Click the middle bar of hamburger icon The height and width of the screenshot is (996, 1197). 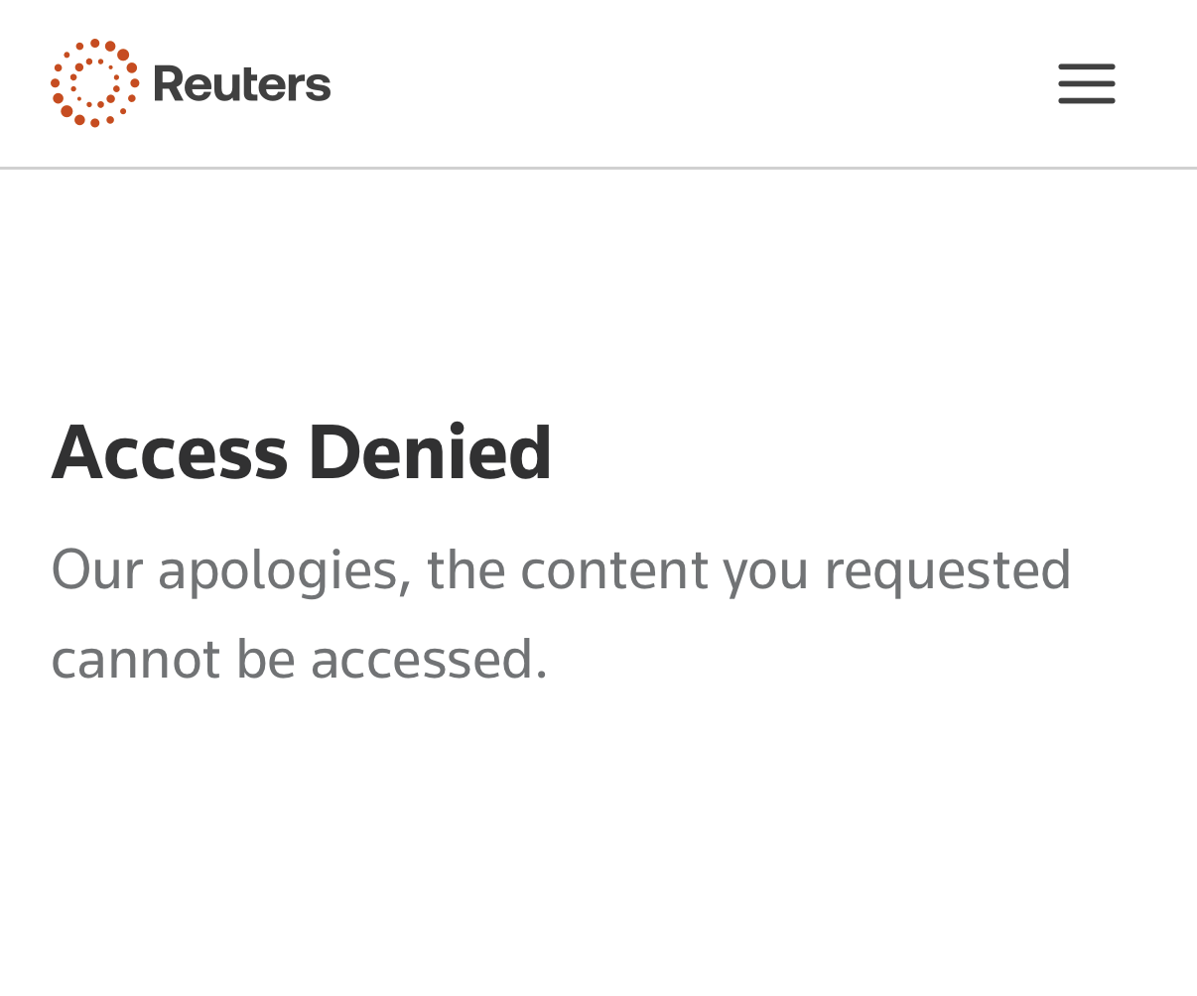1086,83
